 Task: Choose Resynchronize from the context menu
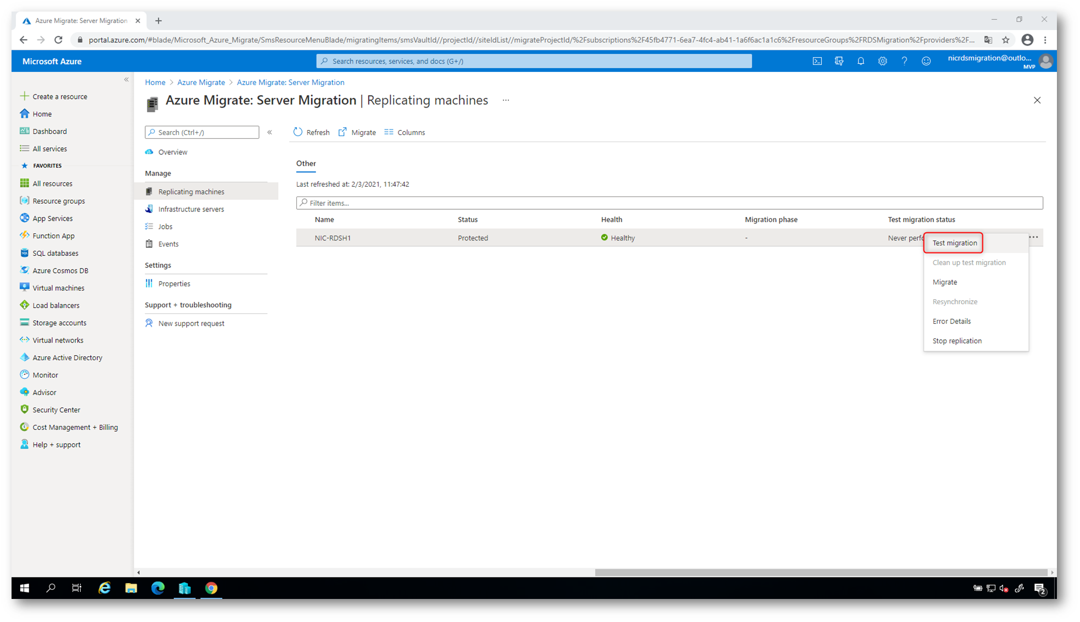click(x=955, y=302)
